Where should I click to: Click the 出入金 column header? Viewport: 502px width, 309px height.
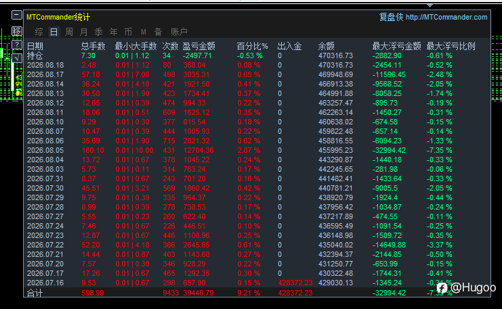(x=289, y=46)
